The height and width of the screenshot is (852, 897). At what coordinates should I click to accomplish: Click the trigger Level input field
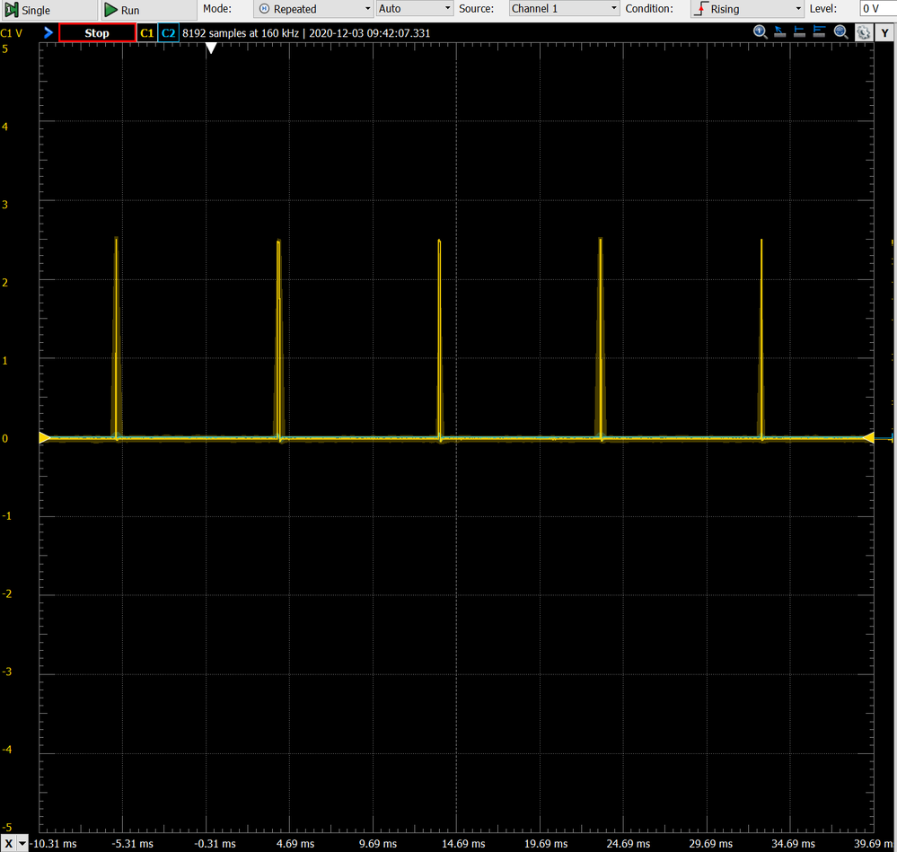[x=877, y=9]
